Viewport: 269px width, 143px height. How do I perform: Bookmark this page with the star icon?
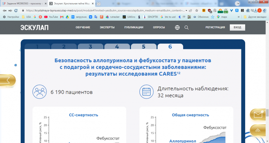(197, 10)
